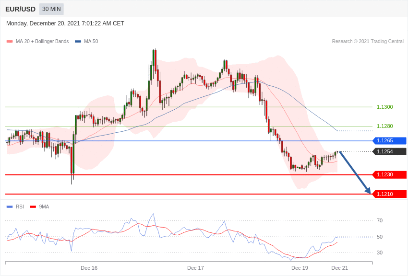Click the Dec 16 date axis label
Image resolution: width=408 pixels, height=276 pixels.
89,268
